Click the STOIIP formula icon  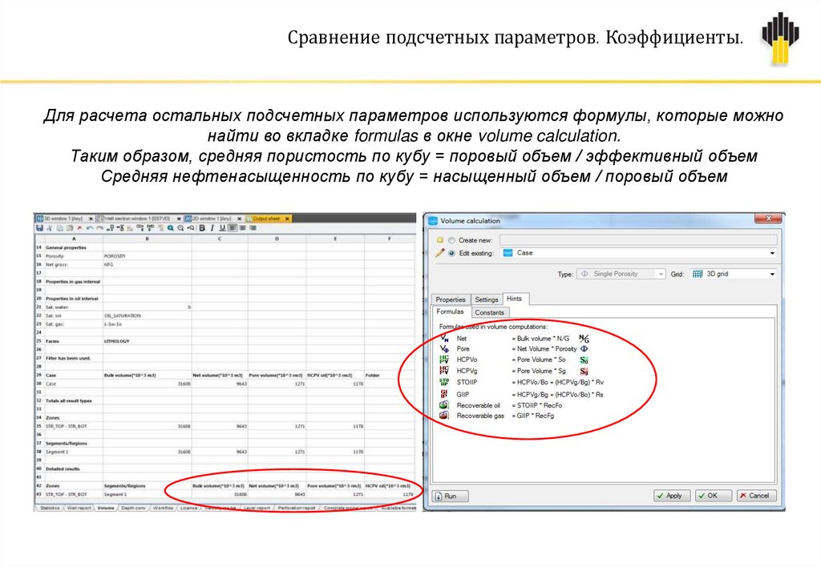pos(444,382)
